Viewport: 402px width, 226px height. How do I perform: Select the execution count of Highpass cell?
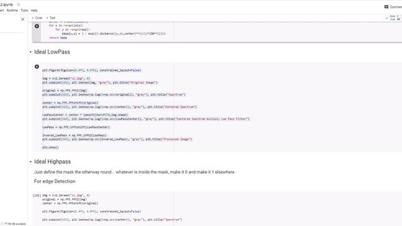tap(36, 195)
